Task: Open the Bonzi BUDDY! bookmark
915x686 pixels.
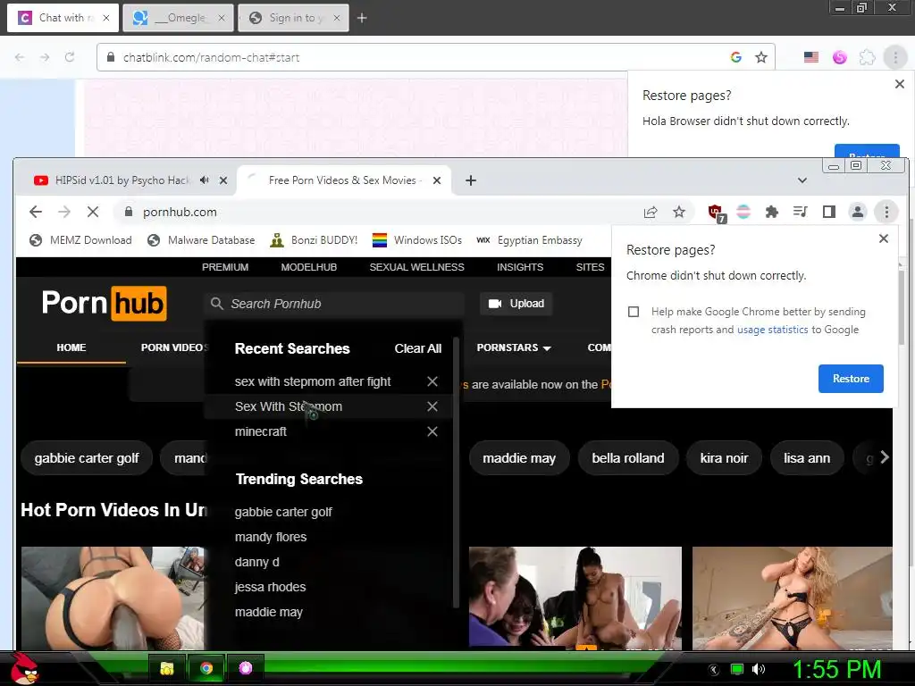Action: tap(314, 240)
